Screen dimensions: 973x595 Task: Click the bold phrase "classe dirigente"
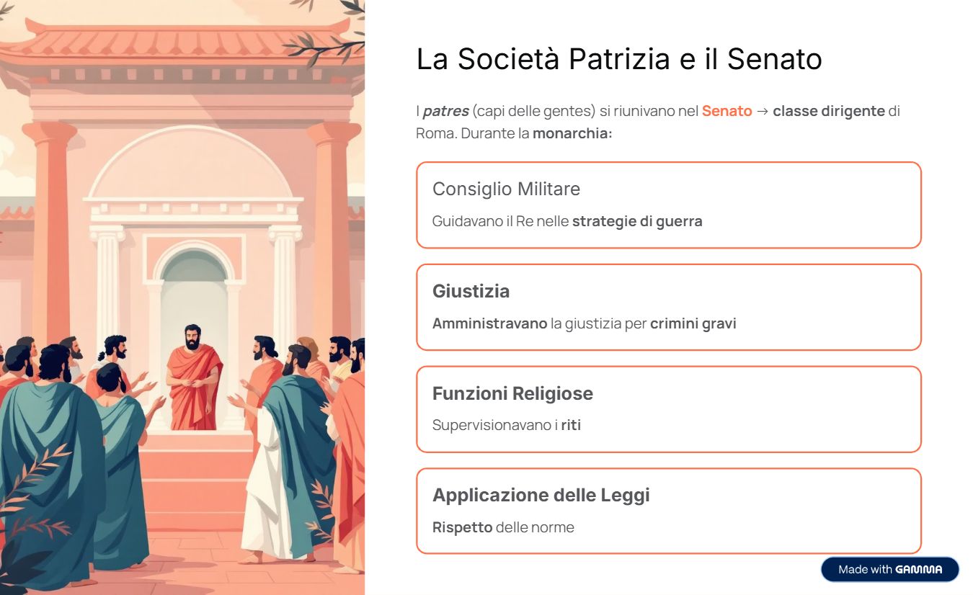828,111
